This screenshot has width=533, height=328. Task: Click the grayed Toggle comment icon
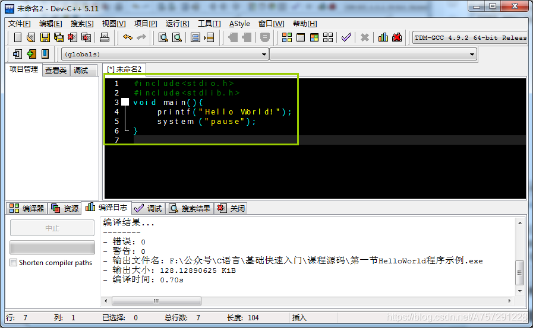coord(265,37)
